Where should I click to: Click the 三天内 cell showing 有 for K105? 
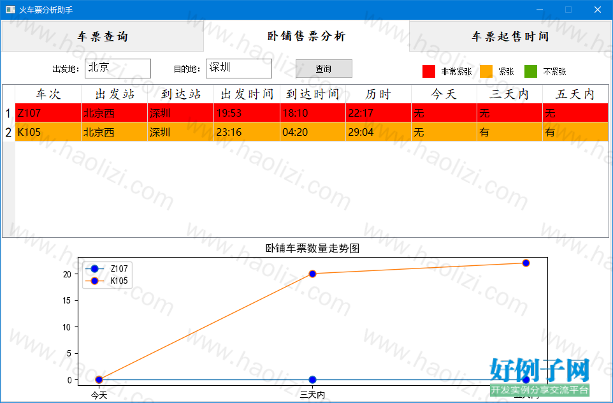click(510, 132)
